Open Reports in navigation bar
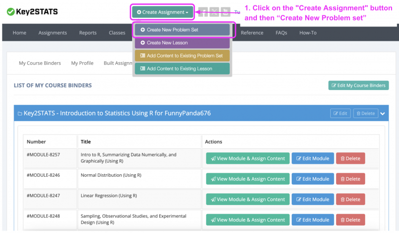The image size is (399, 233). point(88,33)
